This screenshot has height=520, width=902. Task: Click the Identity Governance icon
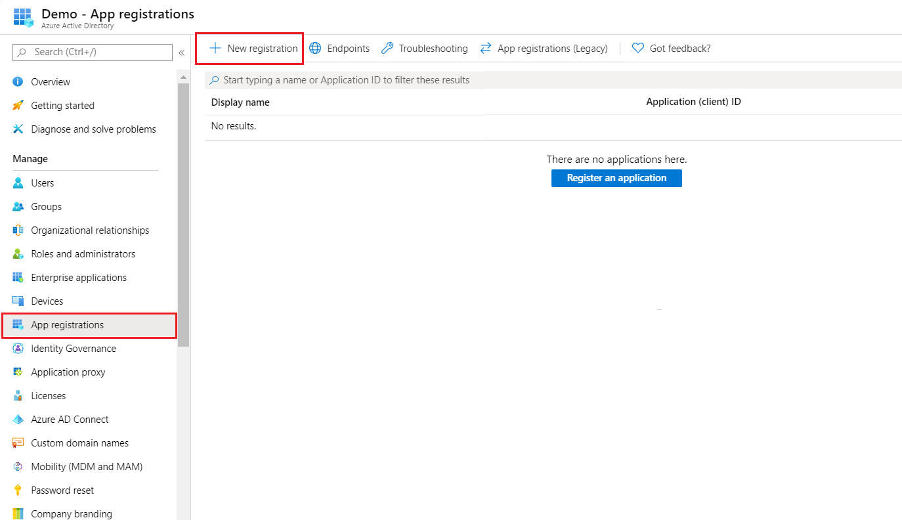point(18,349)
